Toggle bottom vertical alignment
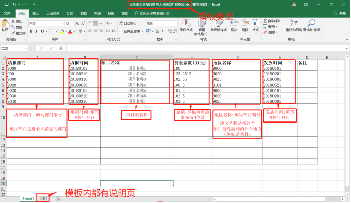351x203 pixels. (101, 23)
